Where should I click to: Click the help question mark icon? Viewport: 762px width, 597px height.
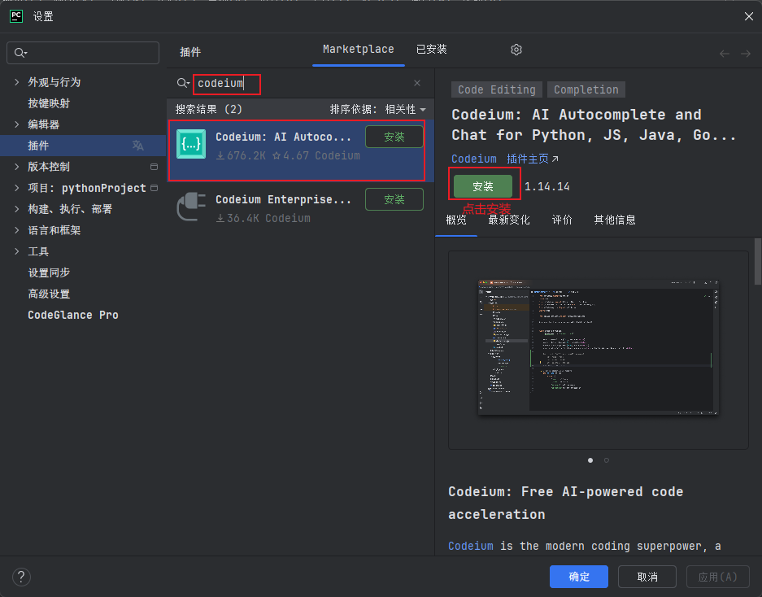coord(21,577)
